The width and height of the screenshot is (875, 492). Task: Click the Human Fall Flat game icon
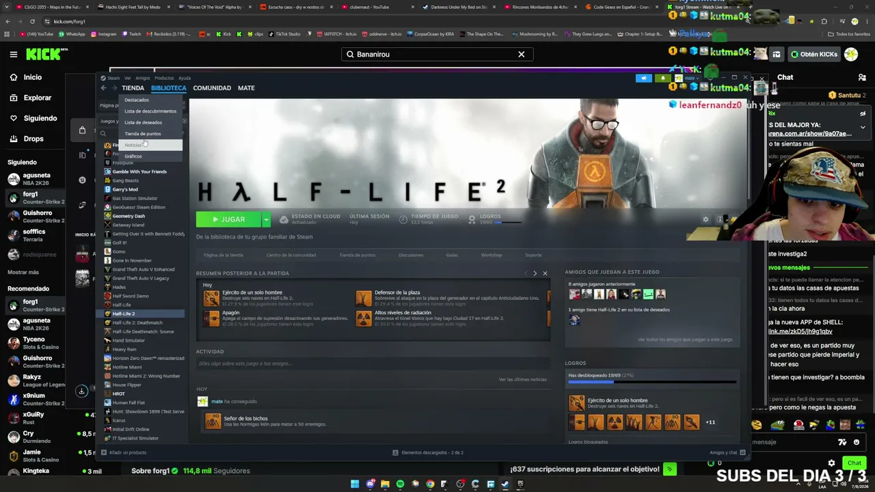107,402
